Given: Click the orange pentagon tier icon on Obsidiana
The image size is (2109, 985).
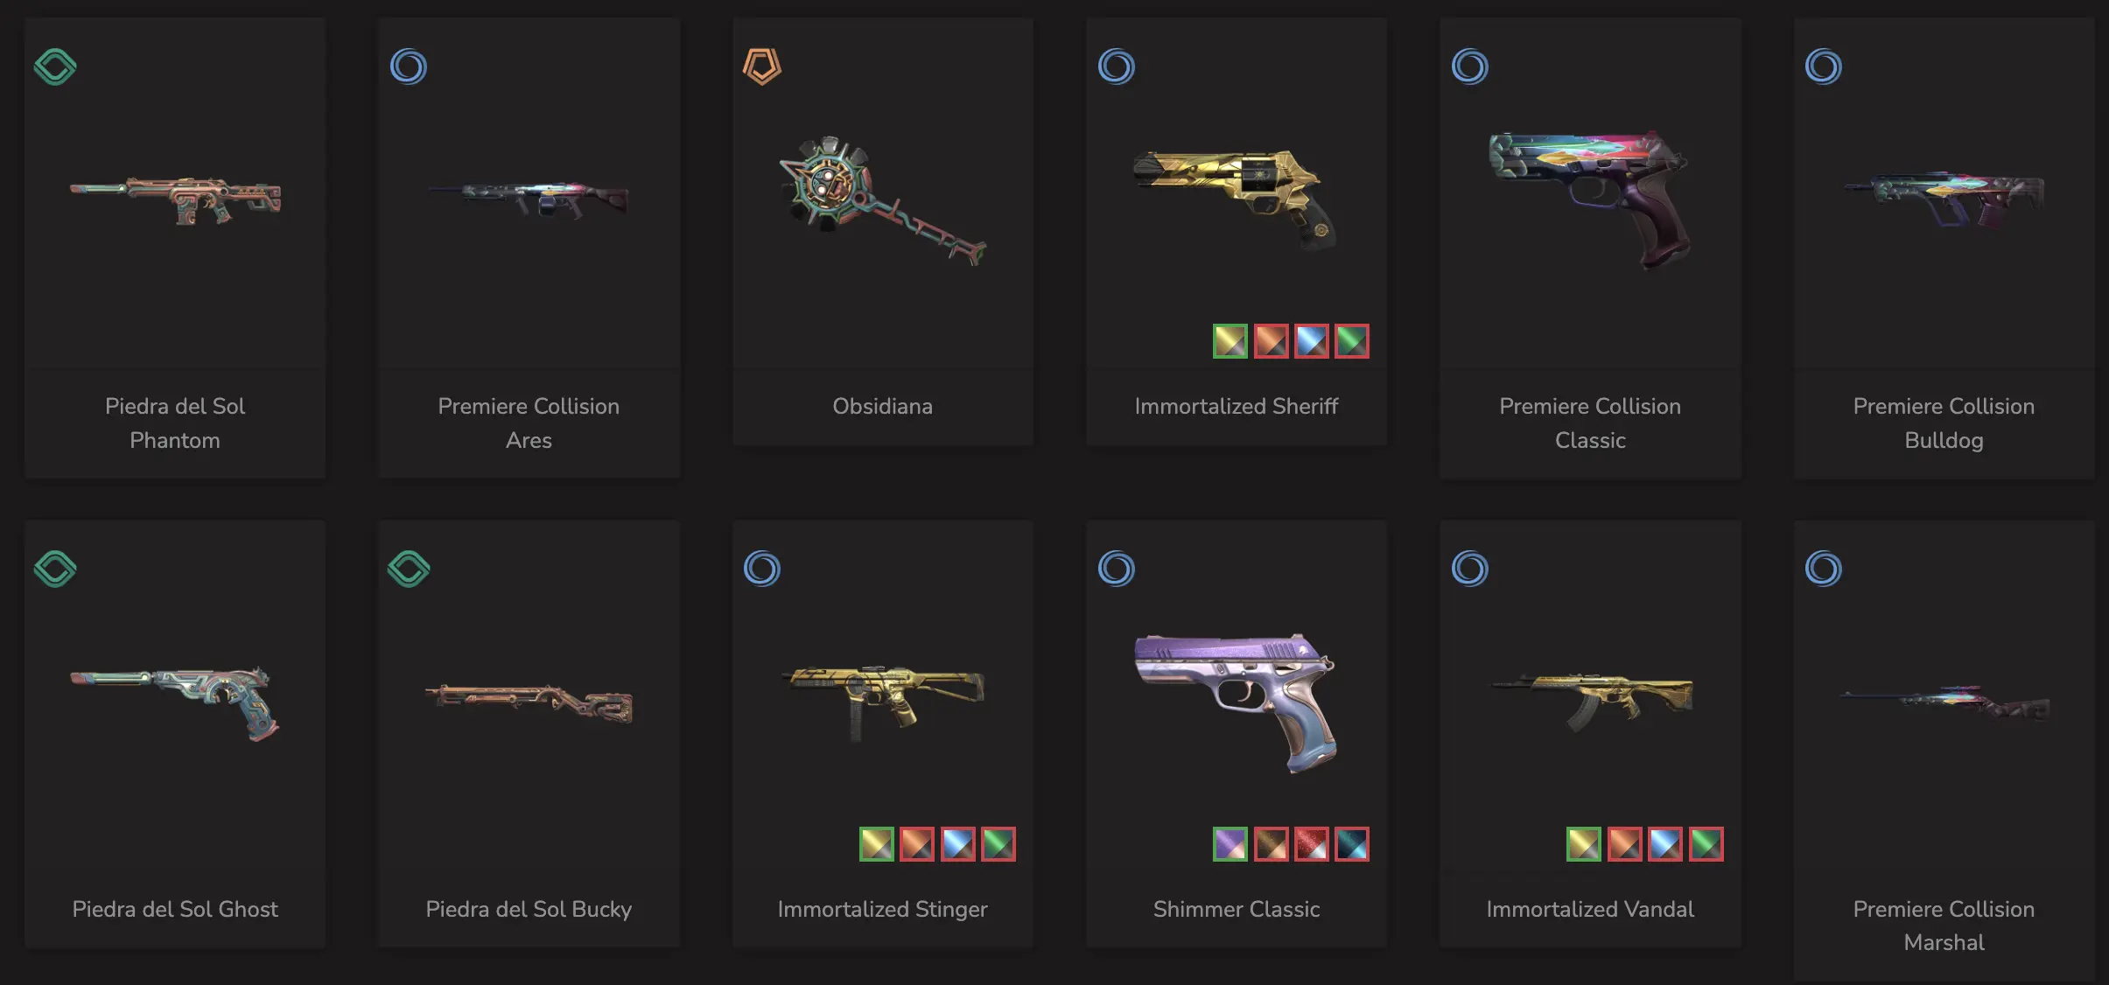Looking at the screenshot, I should point(762,66).
